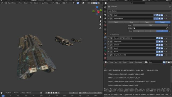Open text editor Format menu
The width and height of the screenshot is (172, 97).
click(131, 62)
